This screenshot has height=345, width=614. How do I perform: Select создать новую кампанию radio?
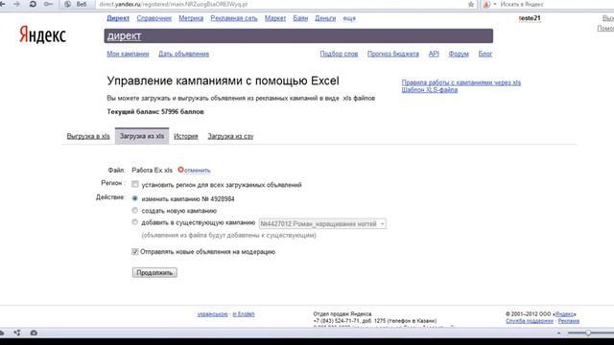(x=134, y=210)
